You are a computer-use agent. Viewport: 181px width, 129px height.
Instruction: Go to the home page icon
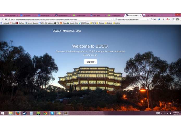(x=163, y=19)
